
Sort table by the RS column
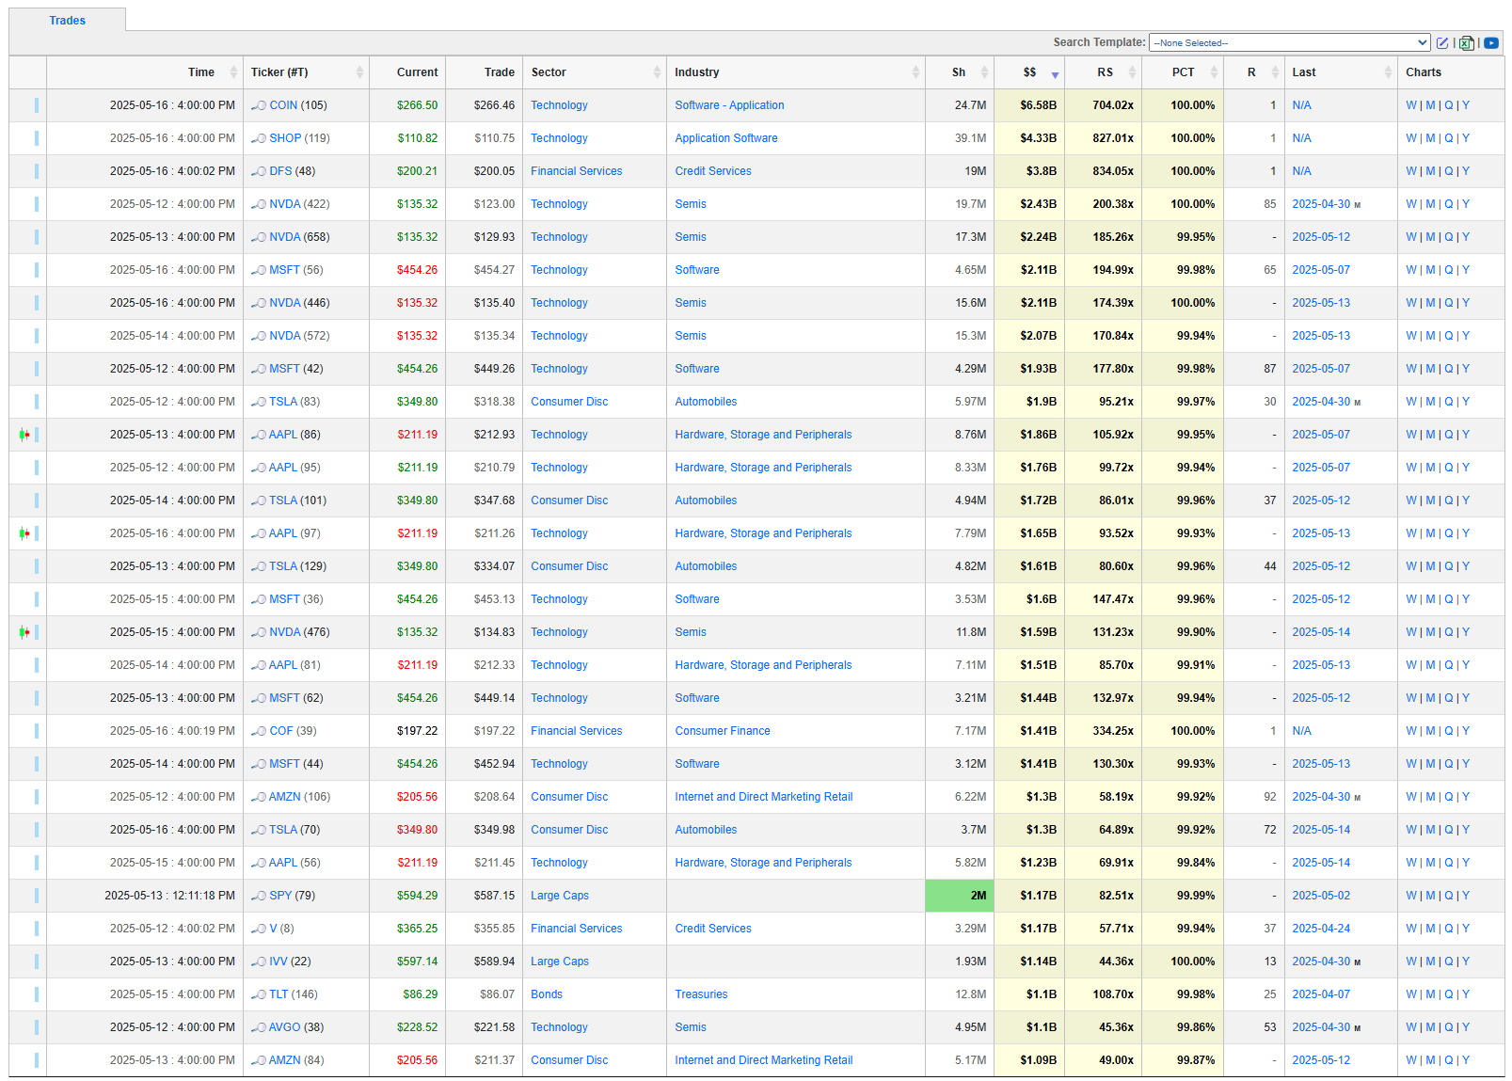pyautogui.click(x=1104, y=72)
